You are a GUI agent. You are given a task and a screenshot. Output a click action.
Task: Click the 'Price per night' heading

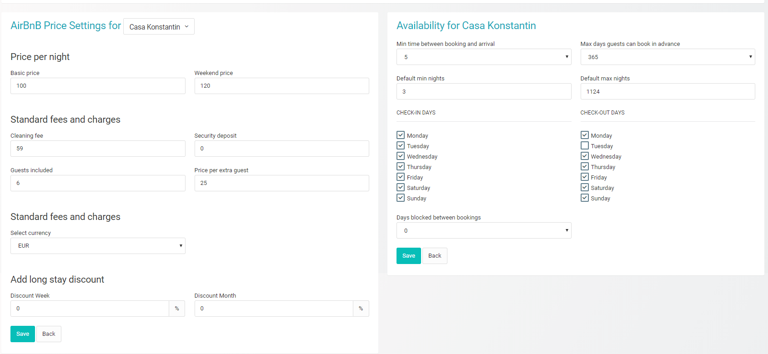(40, 57)
